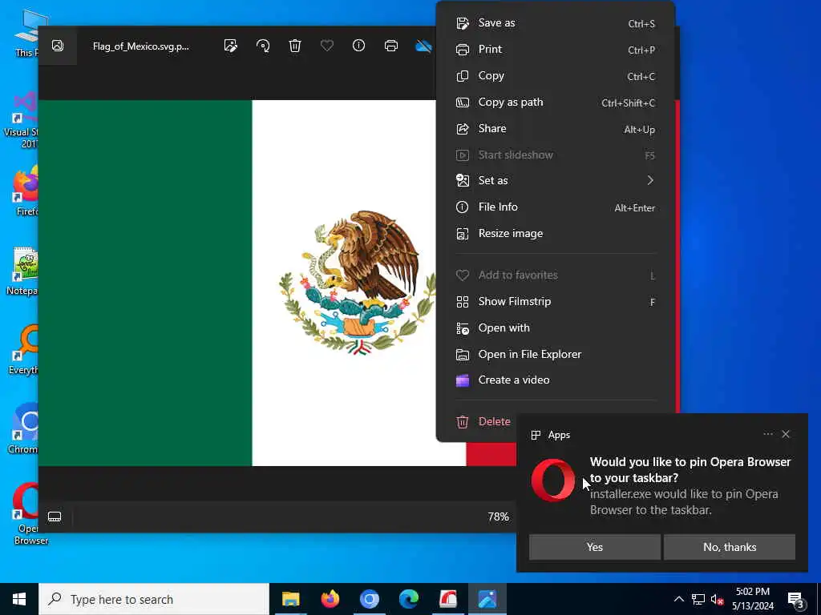Click the clock showing 5:02 PM
821x615 pixels.
point(752,599)
